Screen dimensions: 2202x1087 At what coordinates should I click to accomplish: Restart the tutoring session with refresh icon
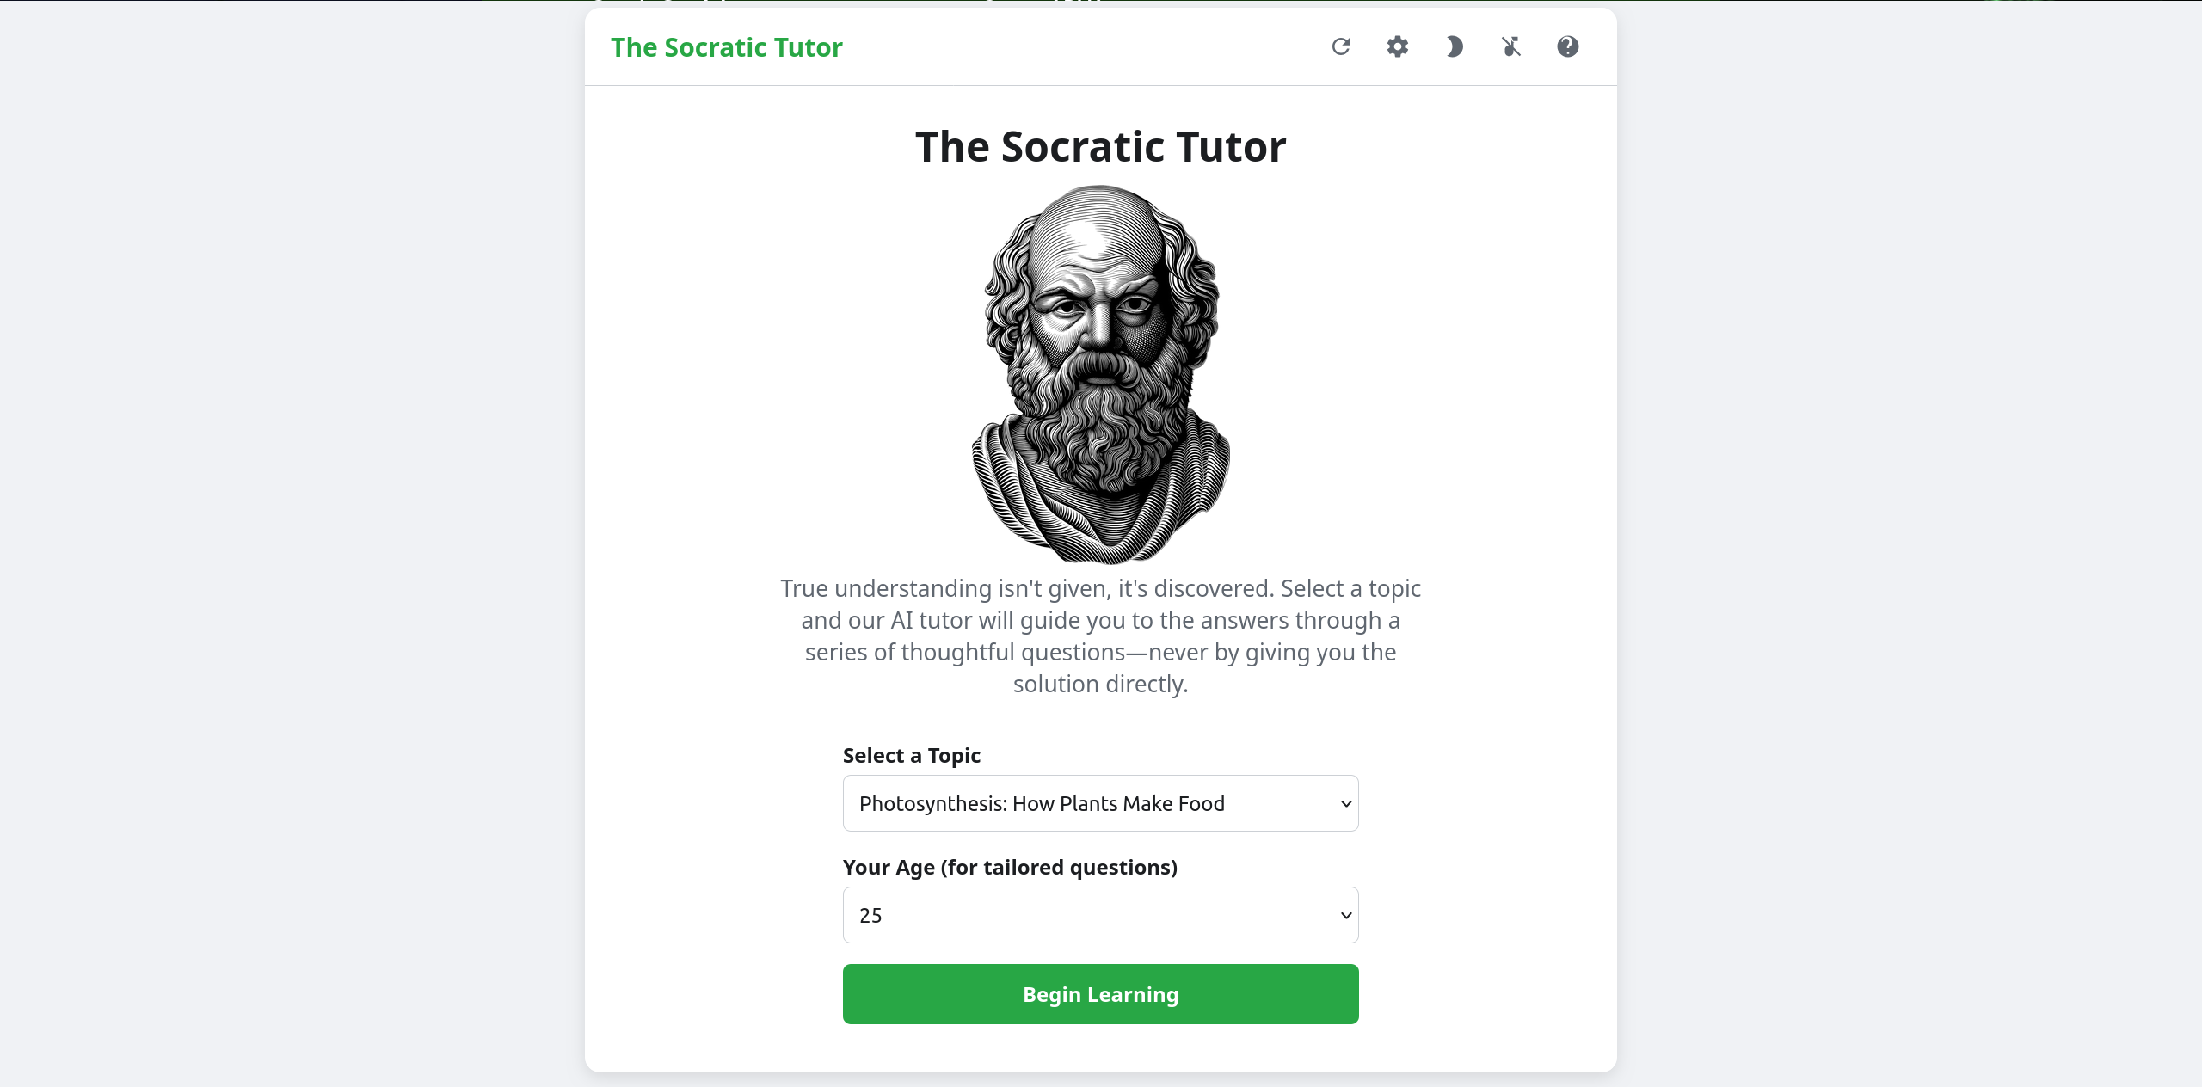(x=1340, y=47)
